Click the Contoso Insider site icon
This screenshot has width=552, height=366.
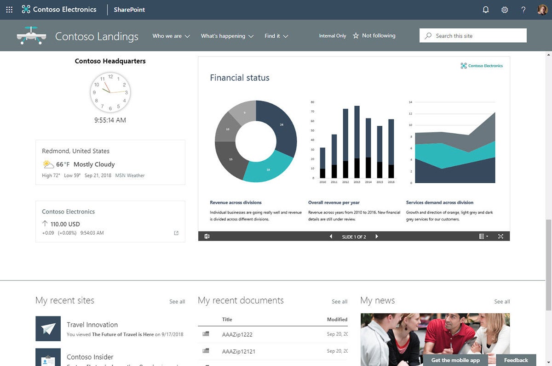pos(48,357)
